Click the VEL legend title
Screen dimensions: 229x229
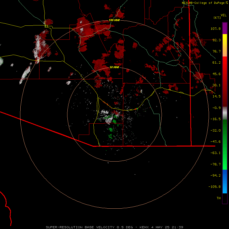tap(223, 15)
